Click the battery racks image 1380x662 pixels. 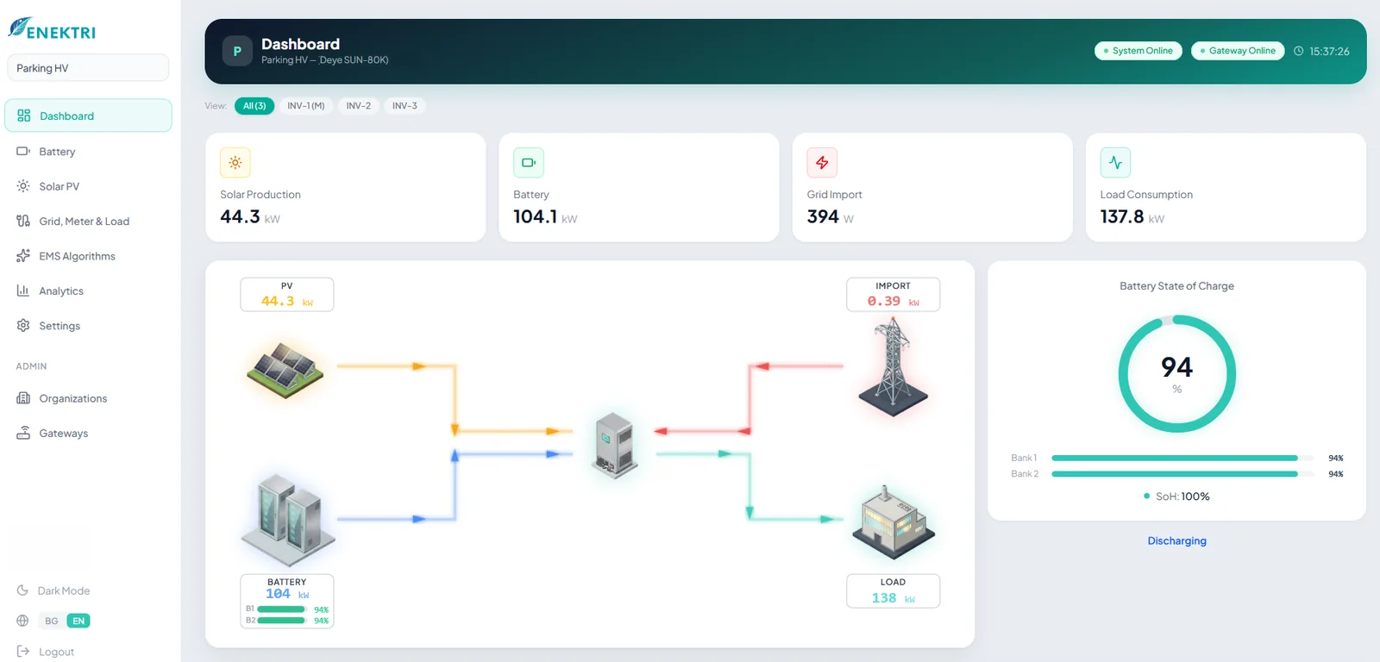pos(287,521)
